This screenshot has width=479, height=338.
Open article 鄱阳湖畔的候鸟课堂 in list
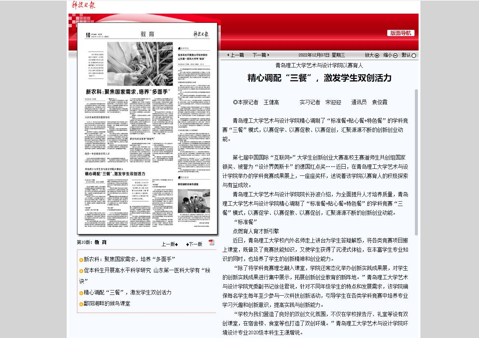107,303
